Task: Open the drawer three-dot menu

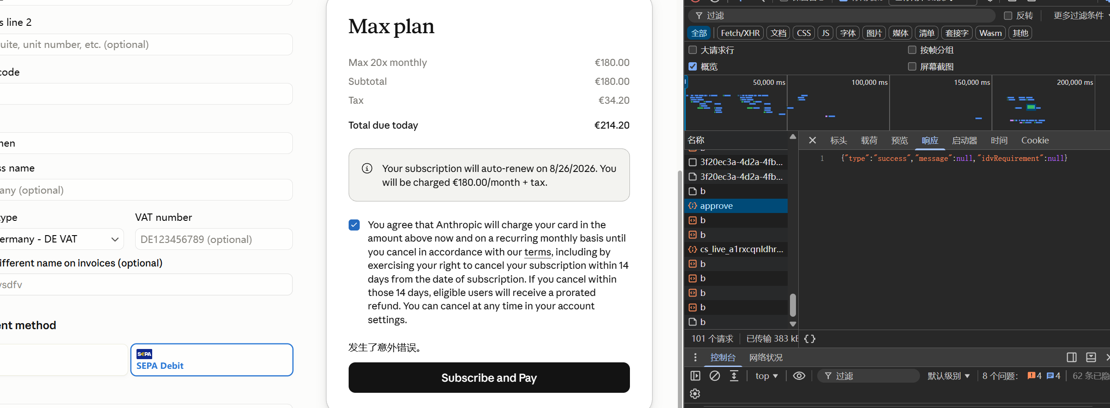Action: [695, 357]
